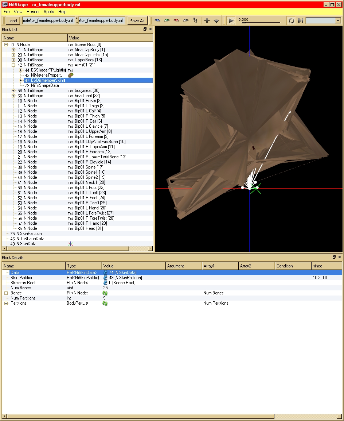
Task: Click the downward arrow toolbar icon
Action: click(x=216, y=21)
